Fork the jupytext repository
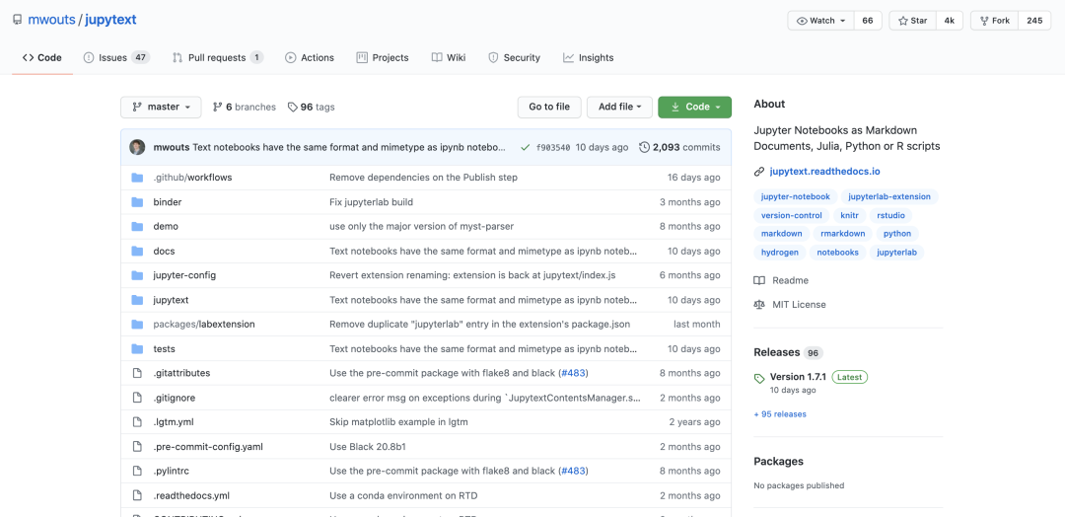This screenshot has width=1065, height=517. click(994, 21)
